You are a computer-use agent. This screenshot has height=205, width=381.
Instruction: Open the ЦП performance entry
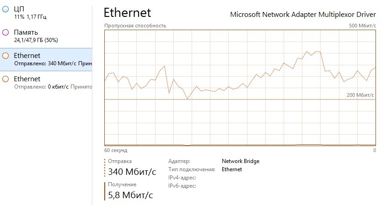pos(46,13)
